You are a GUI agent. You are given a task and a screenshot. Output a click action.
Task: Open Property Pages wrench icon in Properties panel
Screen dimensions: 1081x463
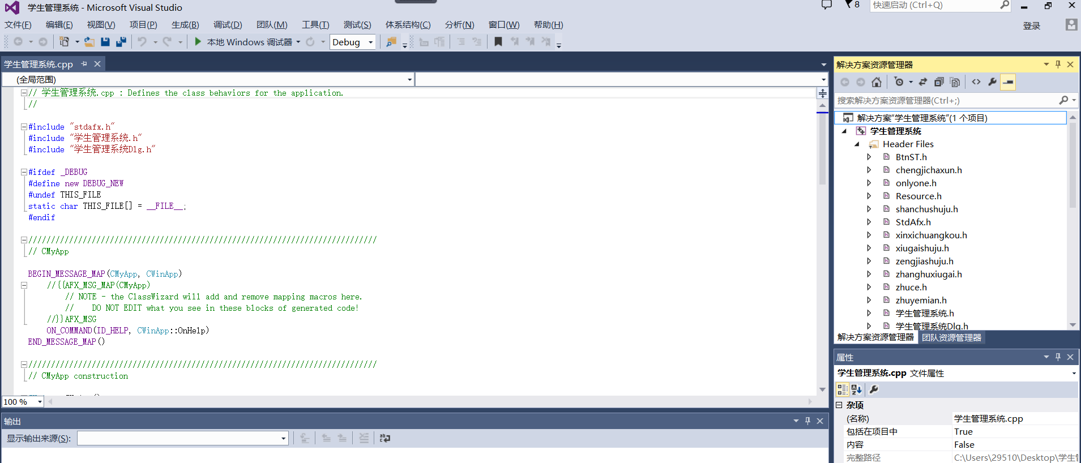[874, 389]
